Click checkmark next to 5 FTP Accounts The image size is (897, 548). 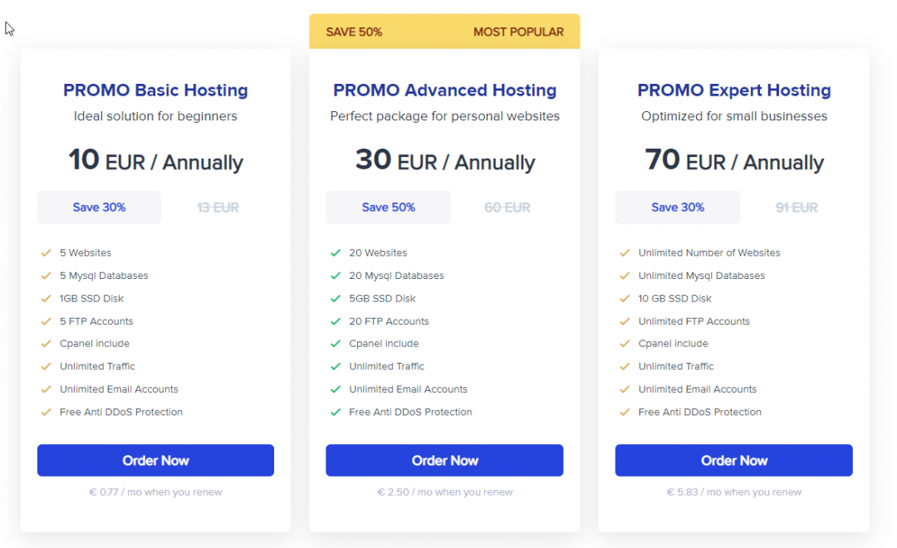[46, 321]
